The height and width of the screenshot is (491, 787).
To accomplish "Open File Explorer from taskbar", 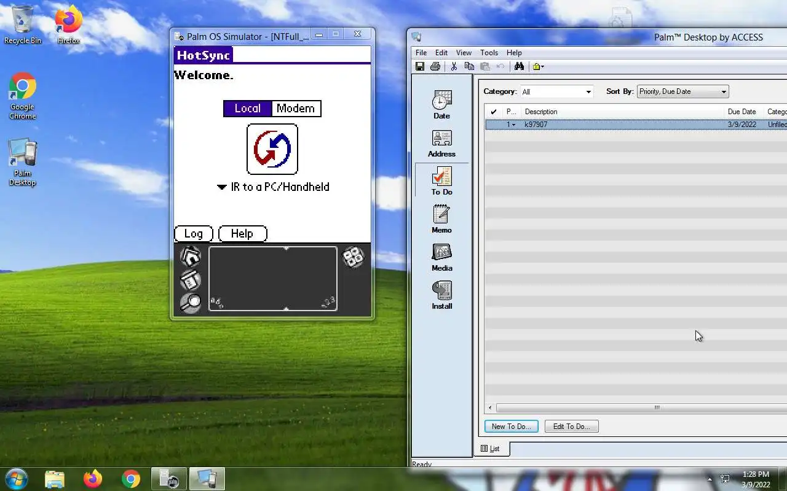I will [x=55, y=479].
